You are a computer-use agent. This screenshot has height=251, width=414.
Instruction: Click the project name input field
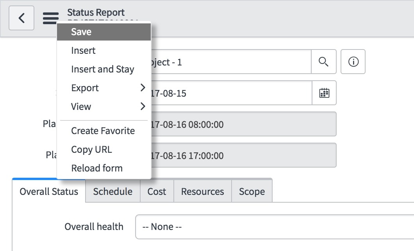pos(231,62)
